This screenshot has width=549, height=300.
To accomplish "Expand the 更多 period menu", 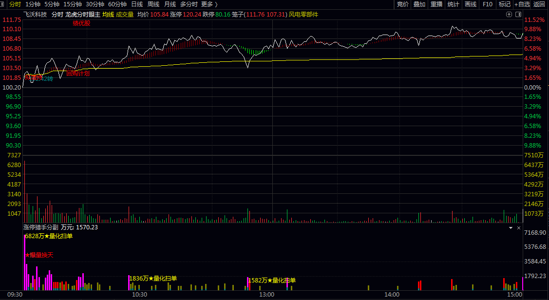I will (209, 4).
